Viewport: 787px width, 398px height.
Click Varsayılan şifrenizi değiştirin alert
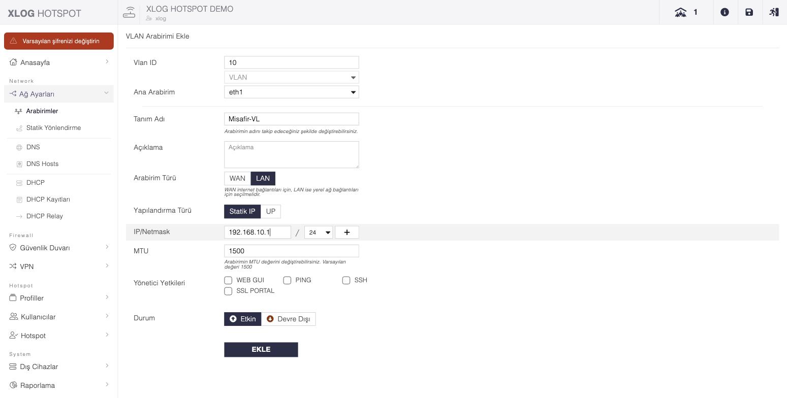[59, 41]
